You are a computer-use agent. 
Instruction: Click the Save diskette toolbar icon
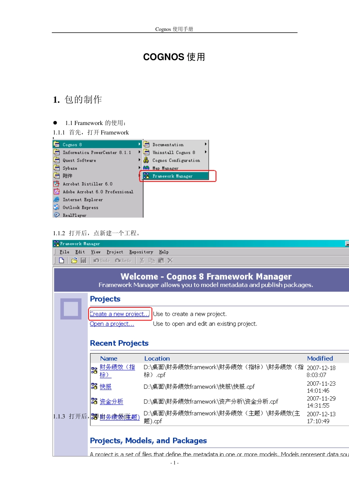(x=83, y=260)
